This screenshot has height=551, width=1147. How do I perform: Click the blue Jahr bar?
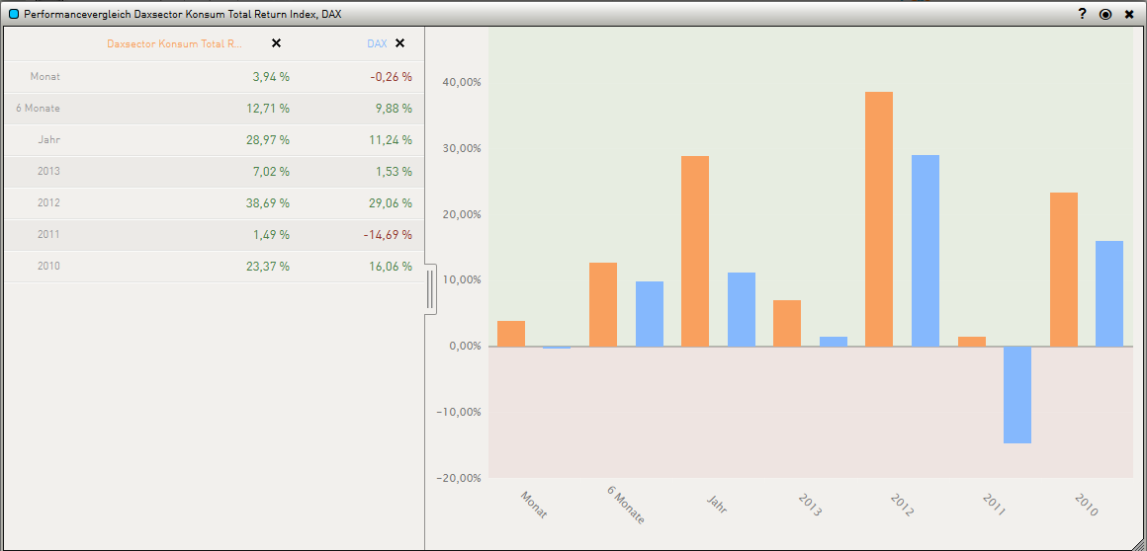742,309
